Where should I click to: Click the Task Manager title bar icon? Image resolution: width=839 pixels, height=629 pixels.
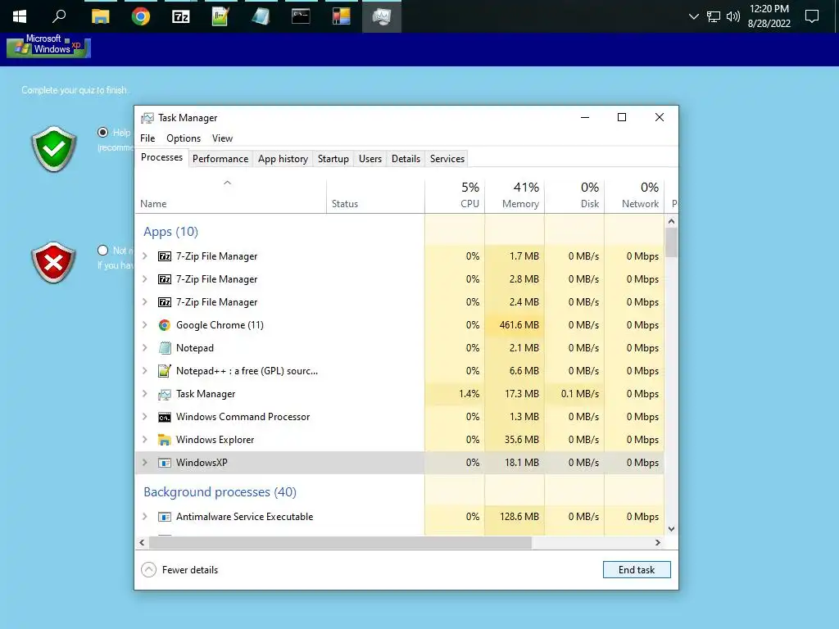(x=147, y=118)
